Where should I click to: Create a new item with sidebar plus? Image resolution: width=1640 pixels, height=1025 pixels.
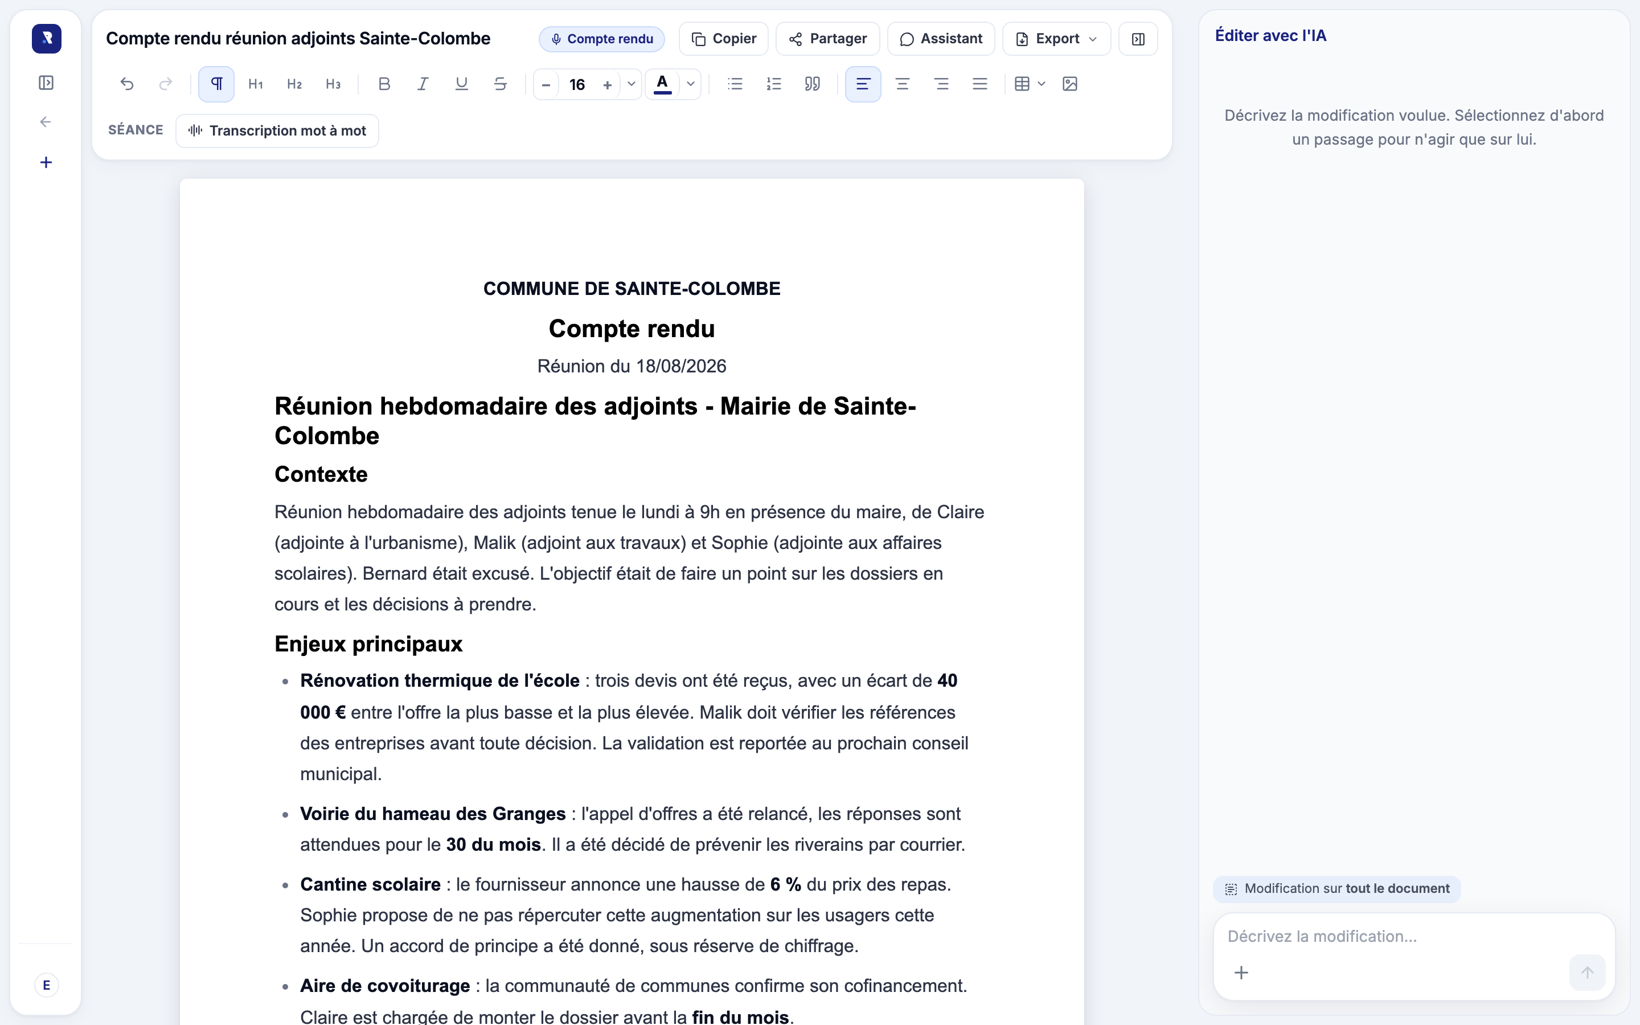tap(46, 163)
